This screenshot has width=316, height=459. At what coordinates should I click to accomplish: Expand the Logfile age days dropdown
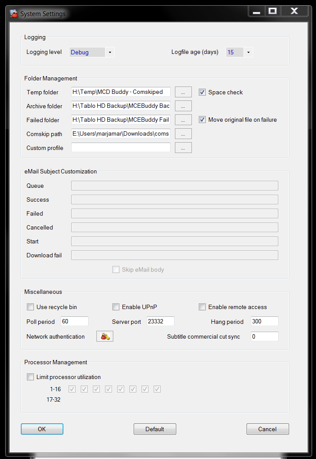pos(248,53)
